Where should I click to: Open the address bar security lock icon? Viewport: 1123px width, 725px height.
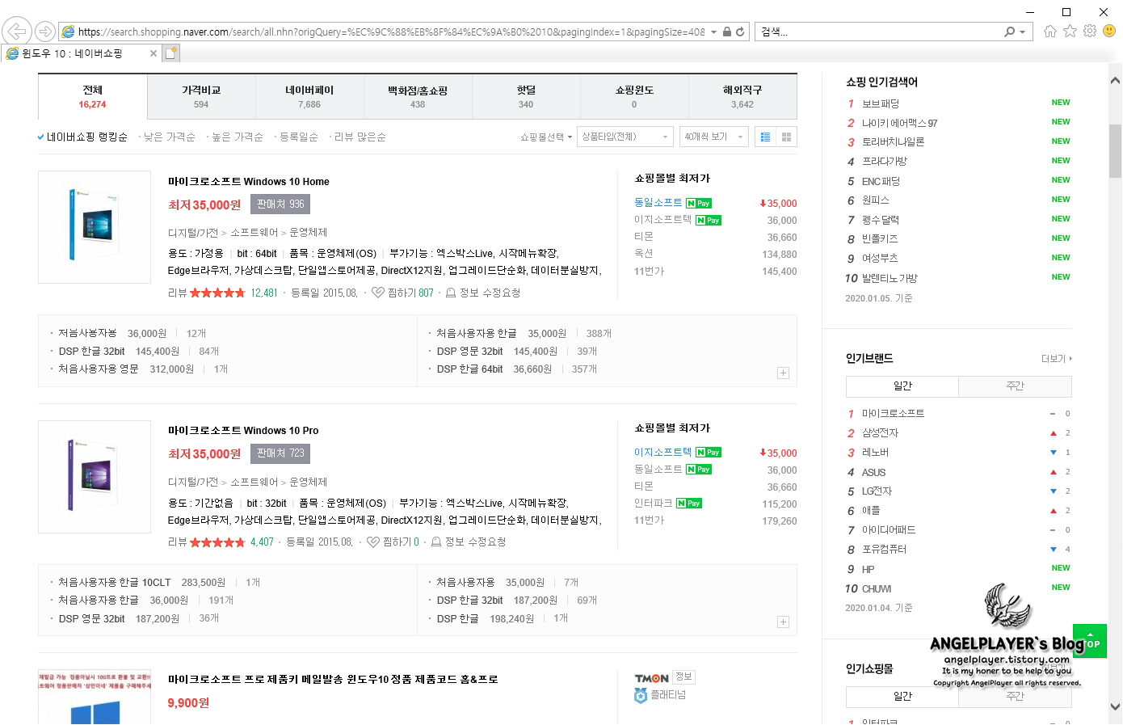(x=727, y=32)
